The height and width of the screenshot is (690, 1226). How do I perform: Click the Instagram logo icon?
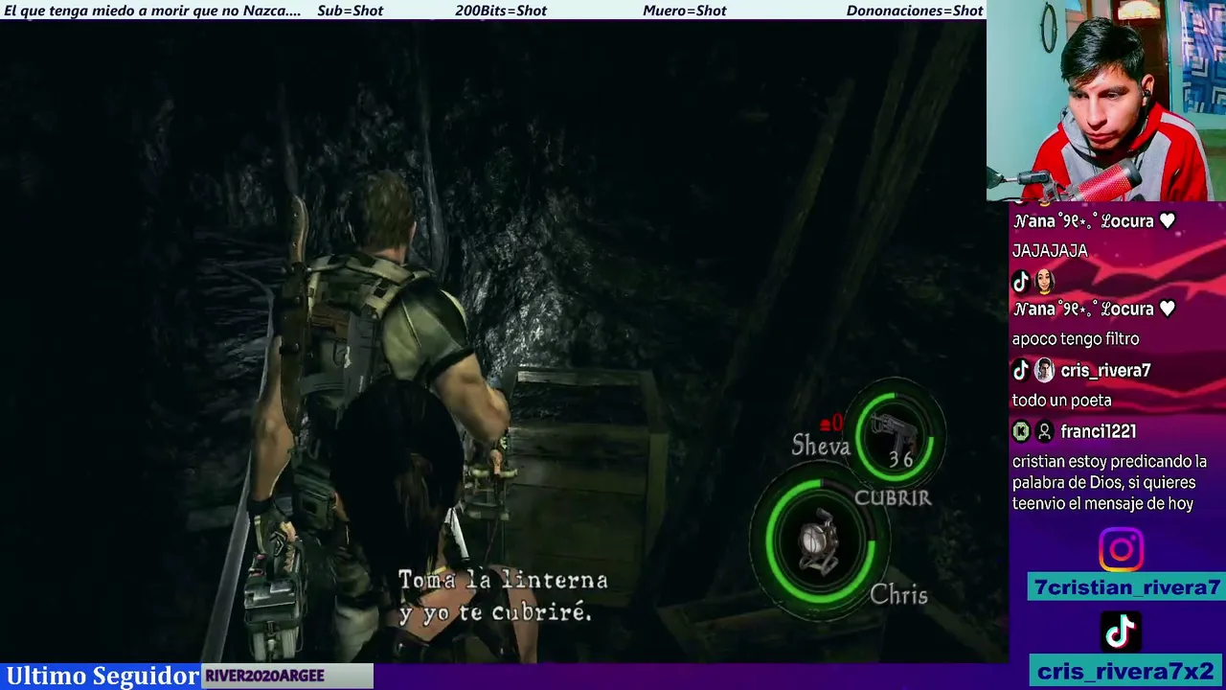tap(1121, 550)
